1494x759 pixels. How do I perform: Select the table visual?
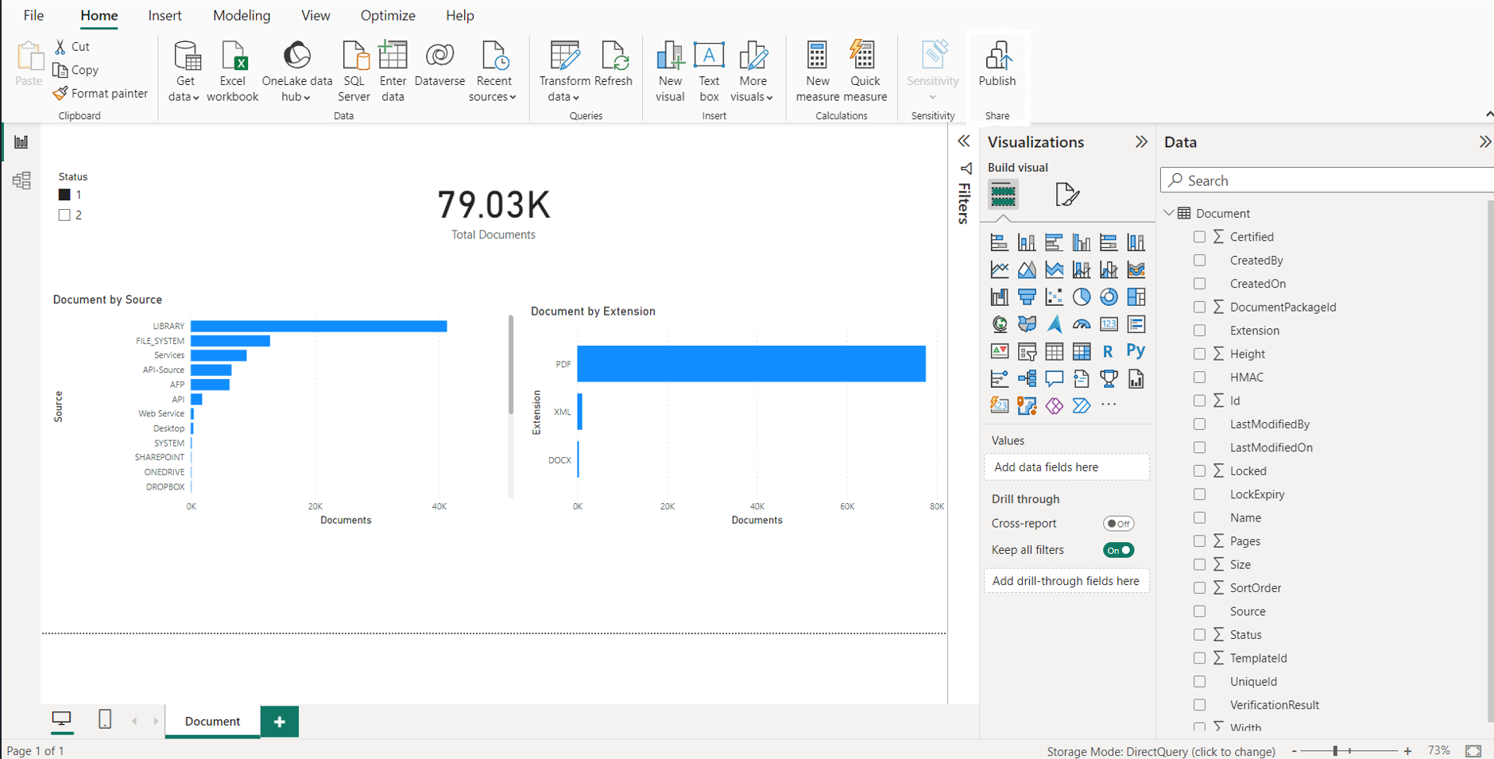[1054, 351]
